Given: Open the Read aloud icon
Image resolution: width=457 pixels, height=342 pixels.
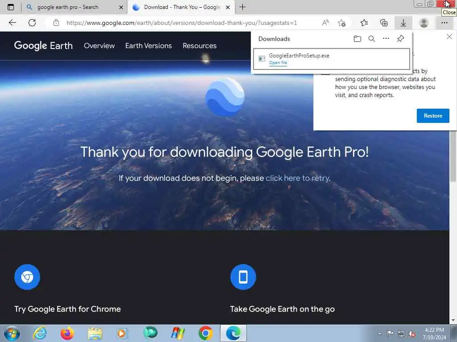Looking at the screenshot, I should (325, 23).
